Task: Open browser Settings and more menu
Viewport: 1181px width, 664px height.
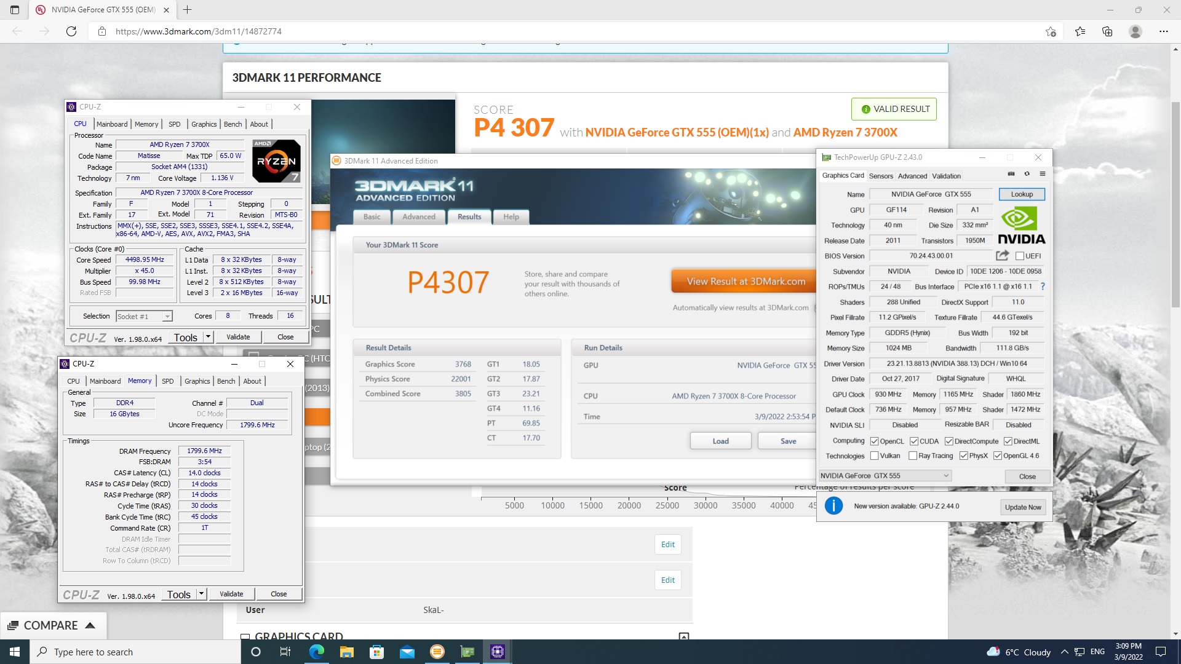Action: tap(1164, 31)
